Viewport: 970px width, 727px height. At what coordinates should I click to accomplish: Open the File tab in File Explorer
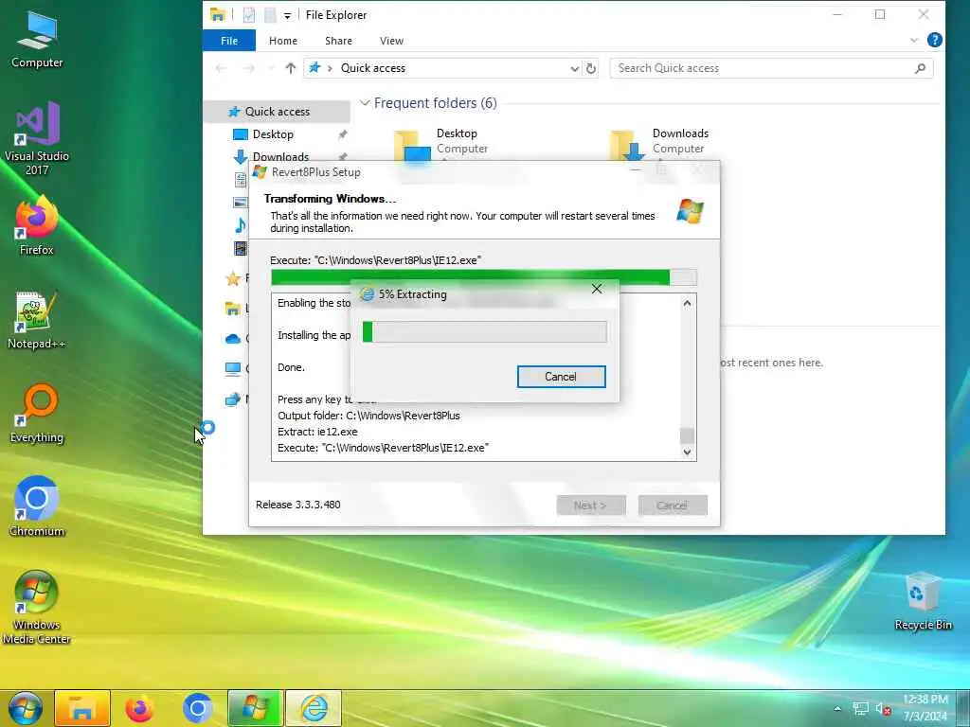tap(229, 41)
